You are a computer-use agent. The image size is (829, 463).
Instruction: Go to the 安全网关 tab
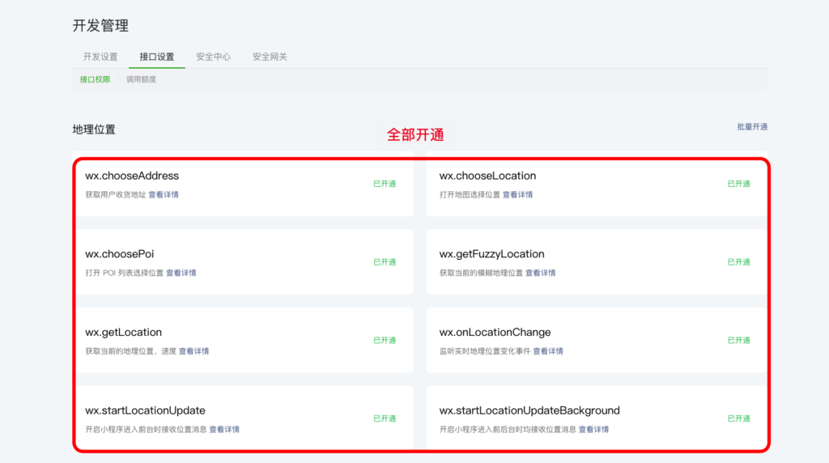270,57
